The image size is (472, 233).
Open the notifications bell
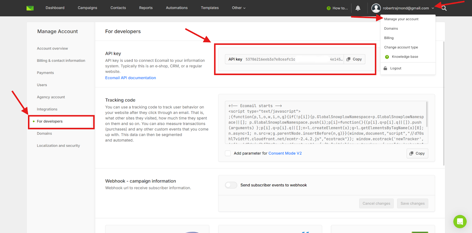tap(358, 8)
